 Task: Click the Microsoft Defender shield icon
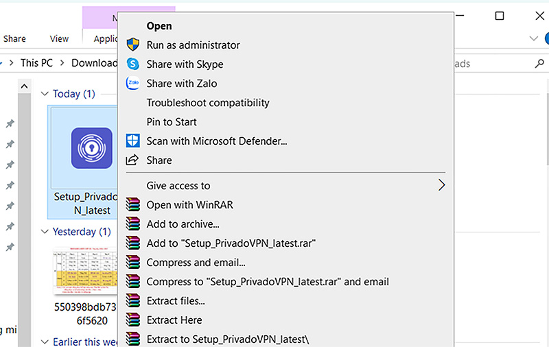click(132, 141)
